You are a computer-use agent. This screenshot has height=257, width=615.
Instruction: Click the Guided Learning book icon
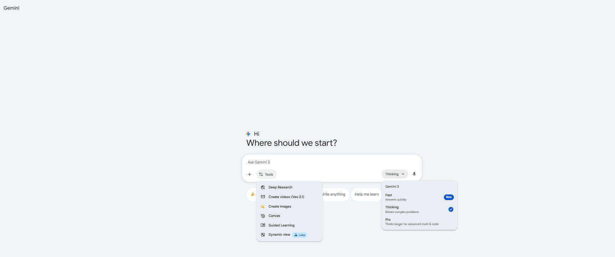[263, 225]
